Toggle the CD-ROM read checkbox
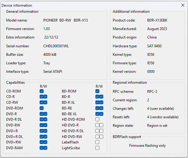Viewport: 188px width, 158px height. click(x=41, y=91)
